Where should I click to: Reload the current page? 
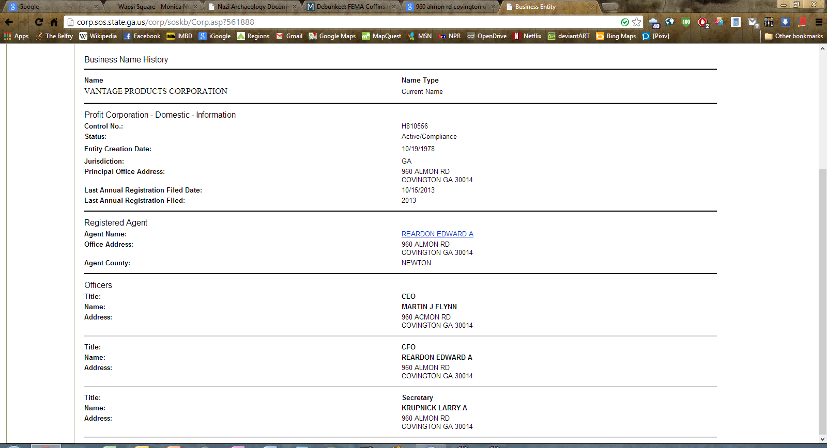coord(39,22)
